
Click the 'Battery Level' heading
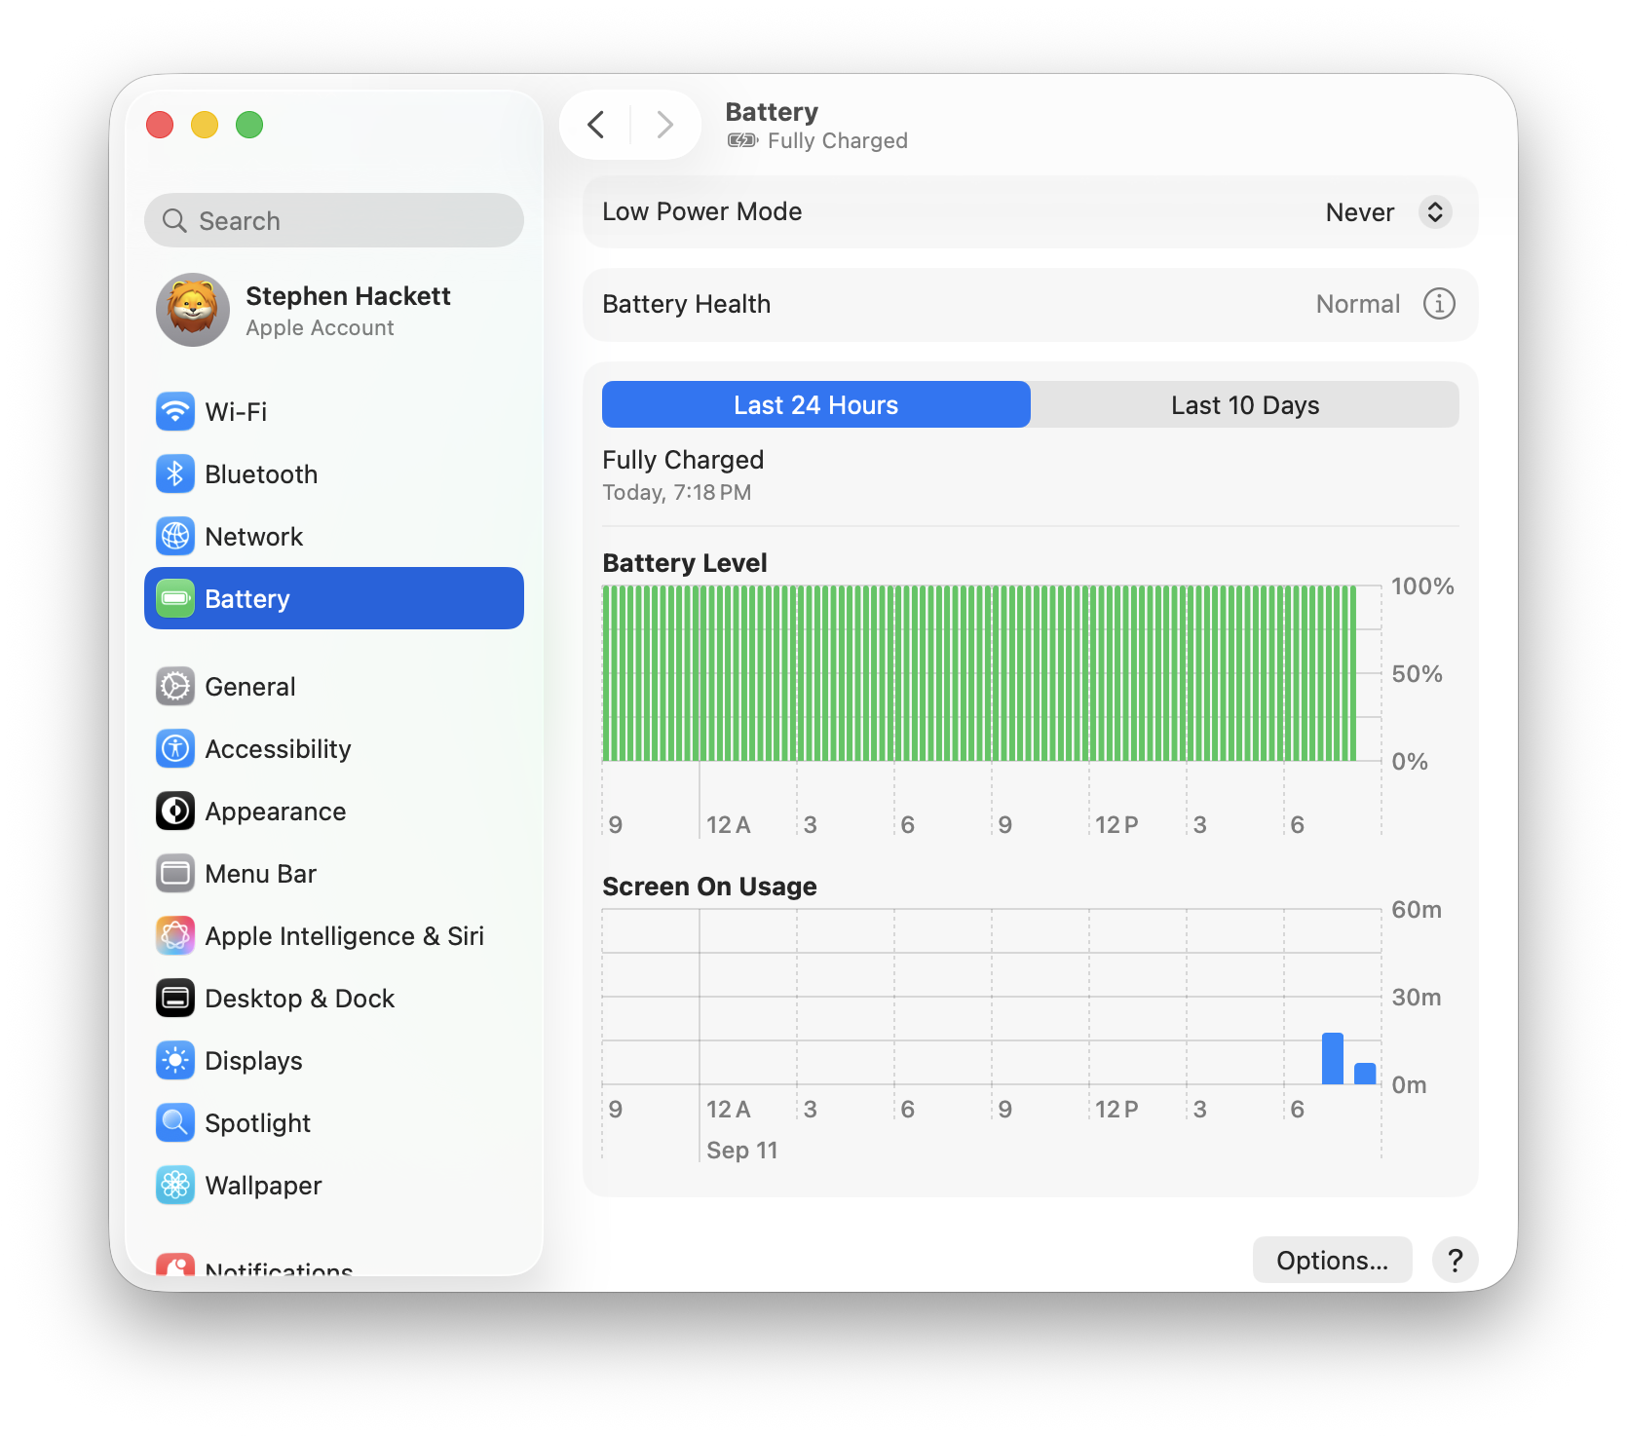pyautogui.click(x=685, y=563)
